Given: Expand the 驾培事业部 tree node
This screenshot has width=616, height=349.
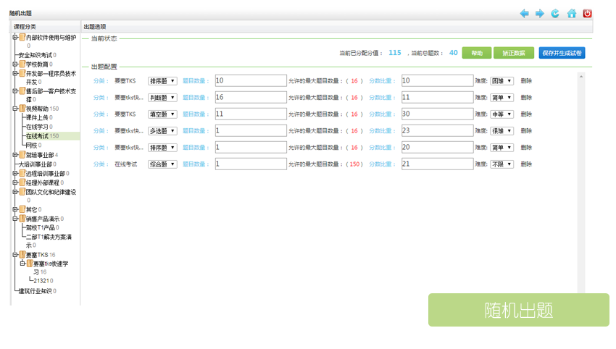Looking at the screenshot, I should [x=14, y=155].
